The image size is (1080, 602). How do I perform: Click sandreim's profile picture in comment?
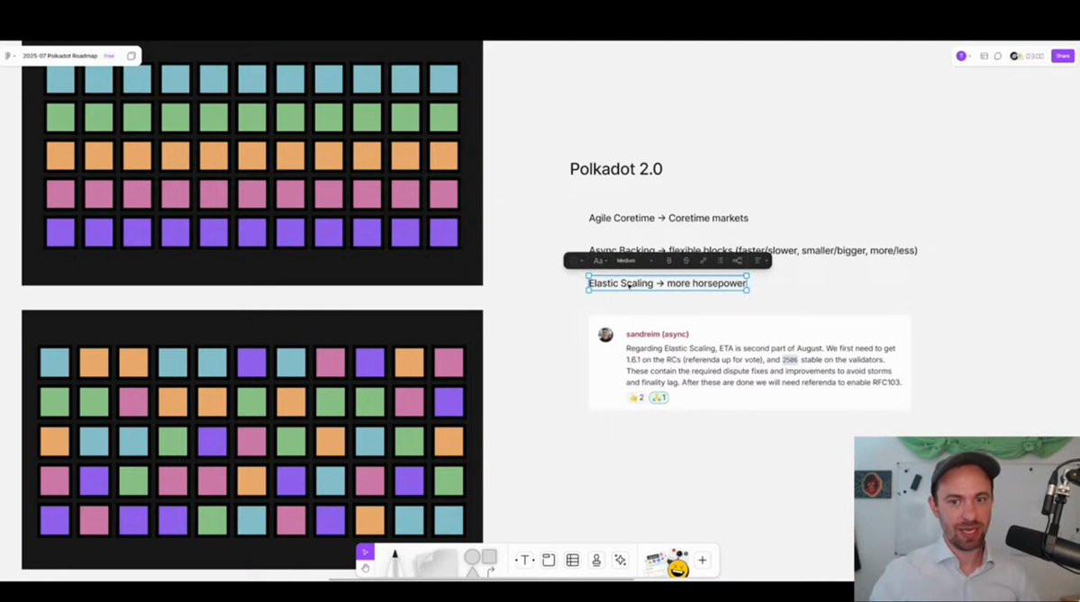pyautogui.click(x=605, y=335)
